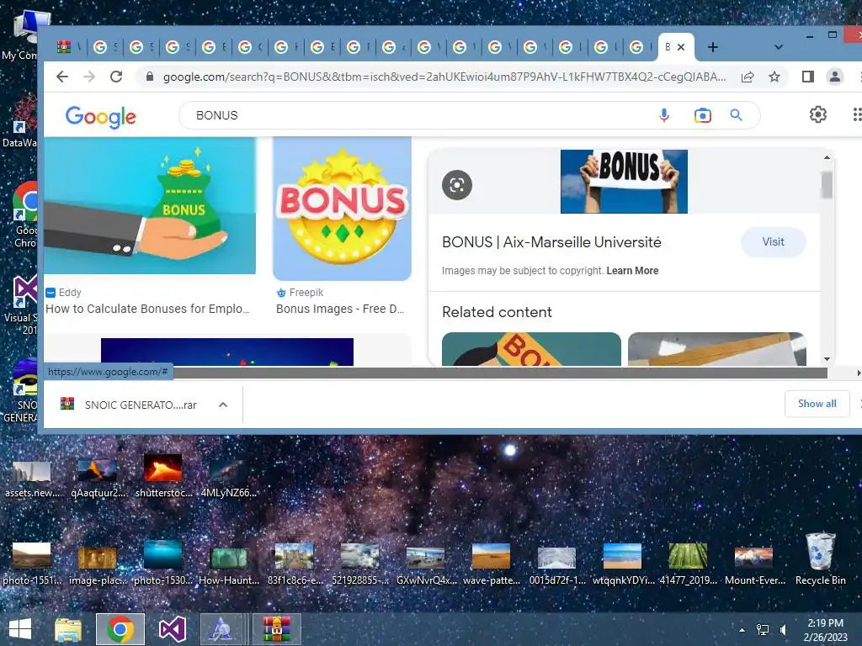Click the Google Lens icon on preview
The image size is (862, 646).
[x=457, y=185]
